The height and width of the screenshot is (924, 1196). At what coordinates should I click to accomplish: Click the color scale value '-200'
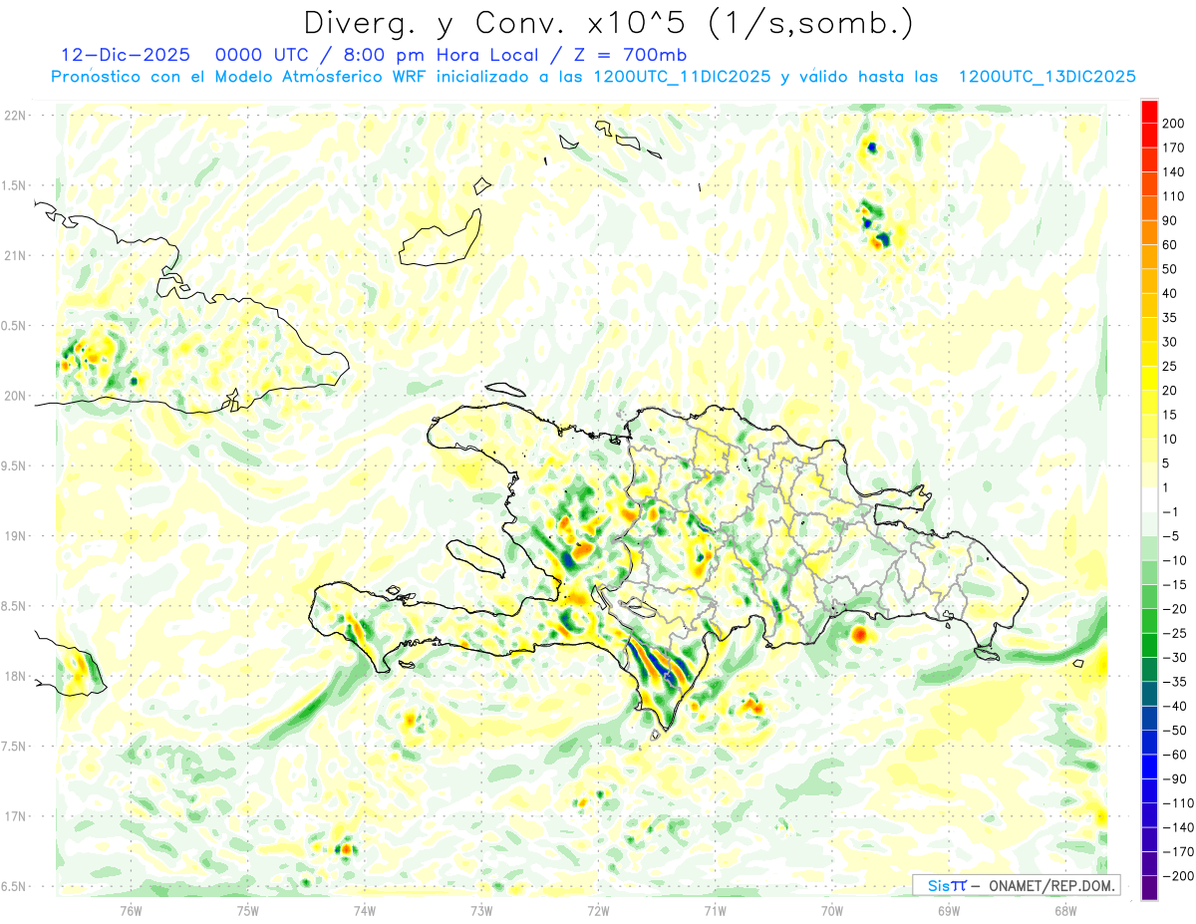[1178, 876]
